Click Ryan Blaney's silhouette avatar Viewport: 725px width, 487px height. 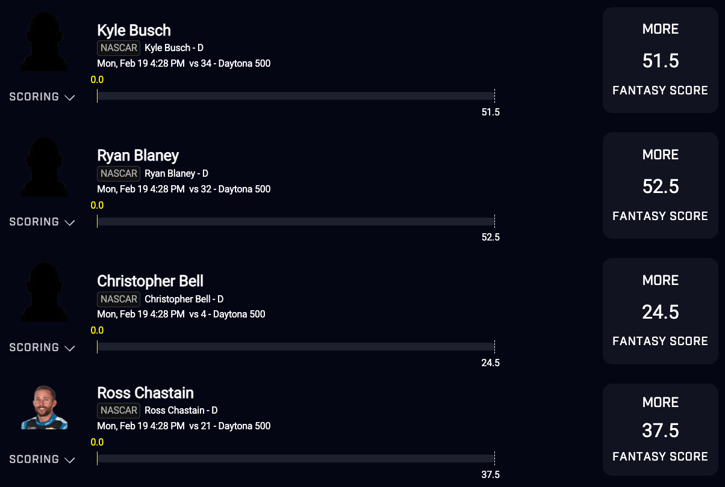coord(44,167)
